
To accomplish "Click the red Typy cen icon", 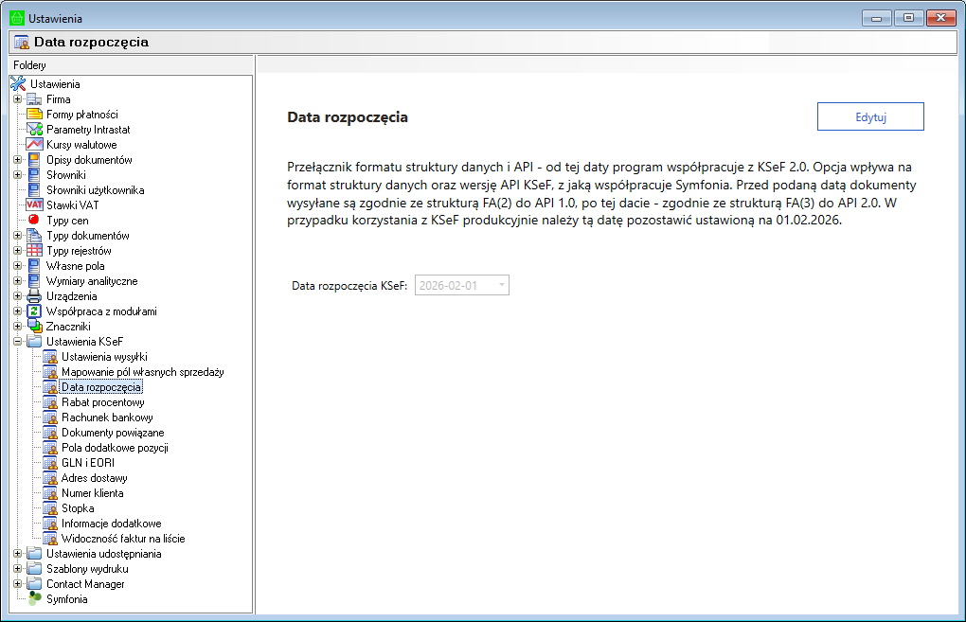I will click(x=34, y=221).
